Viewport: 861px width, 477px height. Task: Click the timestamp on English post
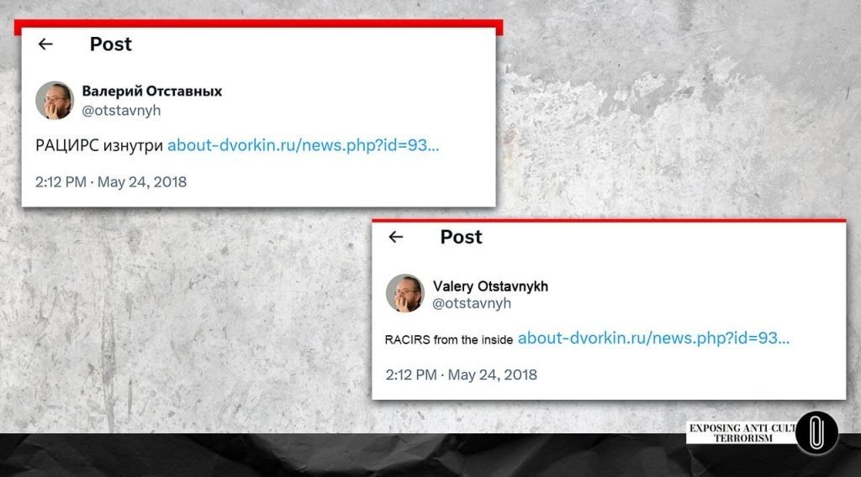click(462, 375)
